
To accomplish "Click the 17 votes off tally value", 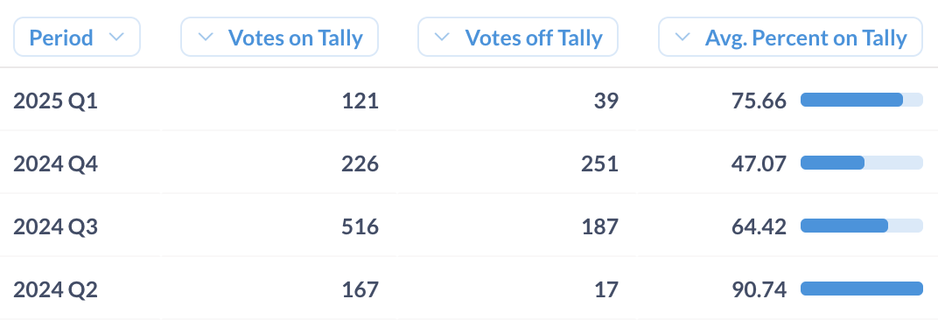I will pos(606,289).
